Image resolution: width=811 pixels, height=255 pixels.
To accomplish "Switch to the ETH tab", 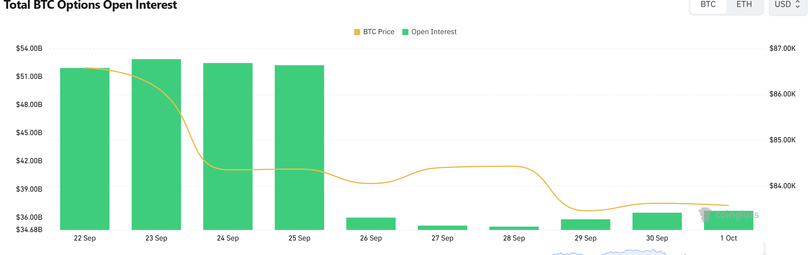I will [744, 5].
